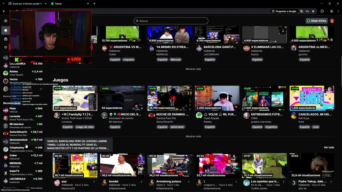The image size is (342, 192).
Task: Open the Kick hamburger menu
Action: [x=6, y=21]
